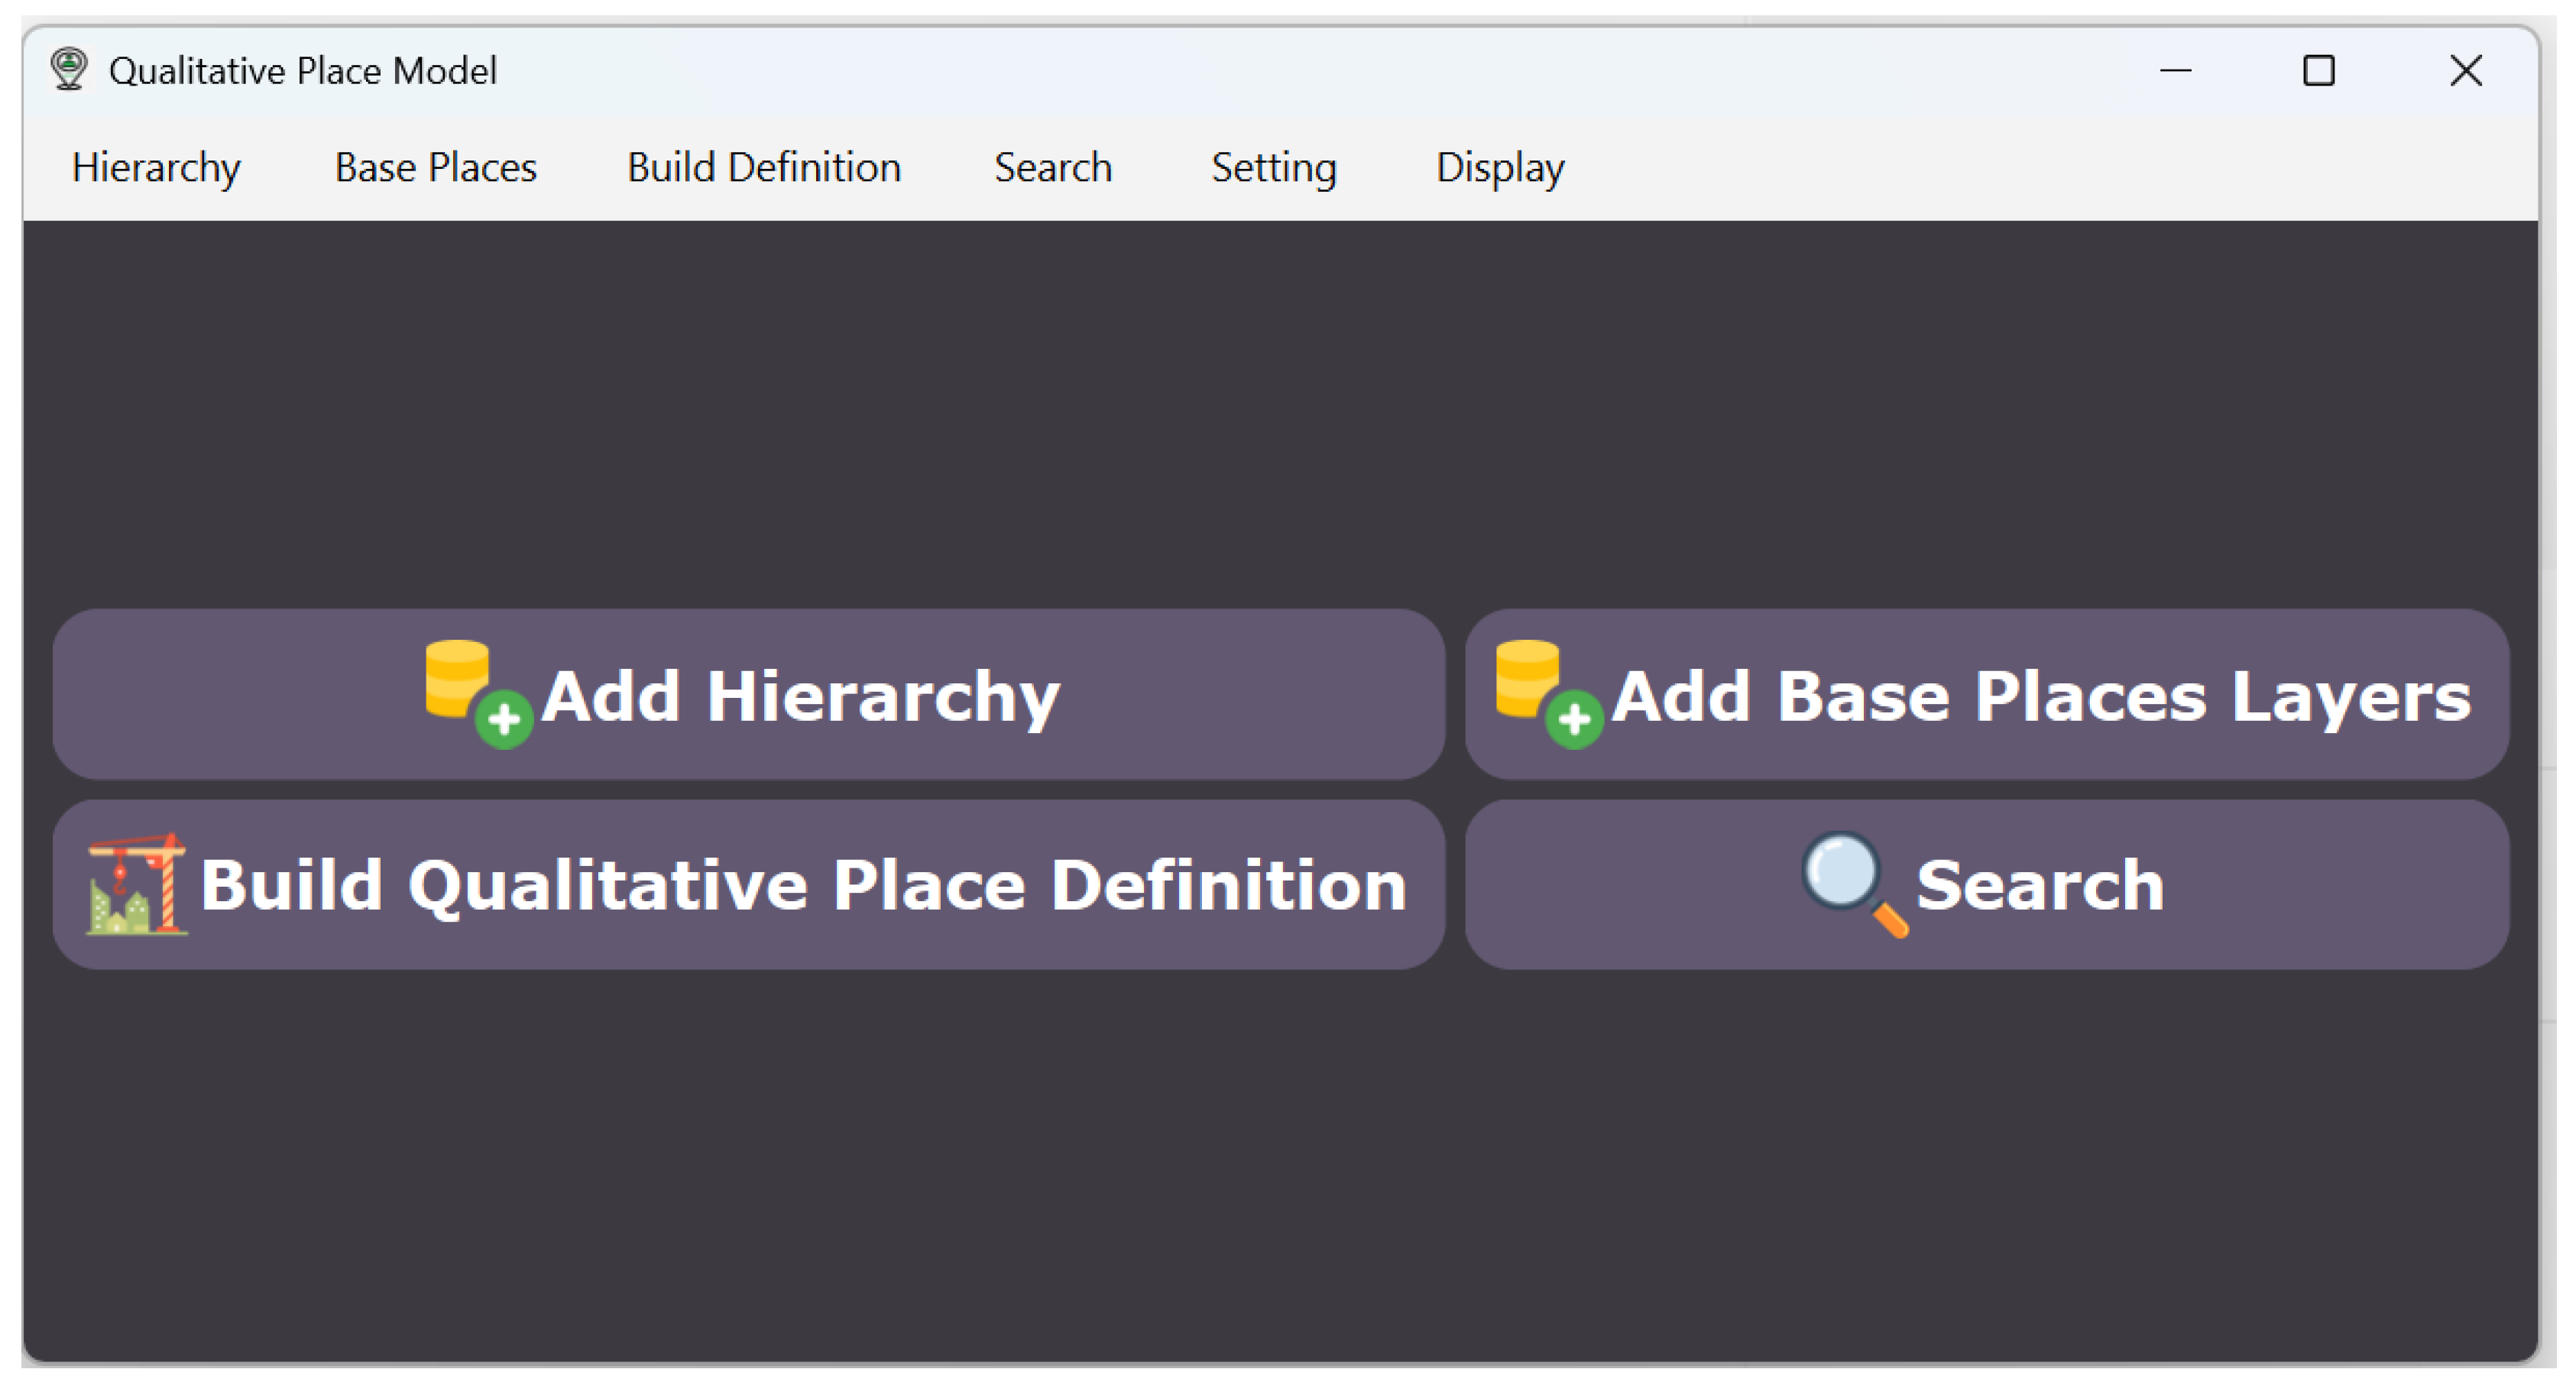
Task: Minimize the Qualitative Place Model window
Action: click(2175, 71)
